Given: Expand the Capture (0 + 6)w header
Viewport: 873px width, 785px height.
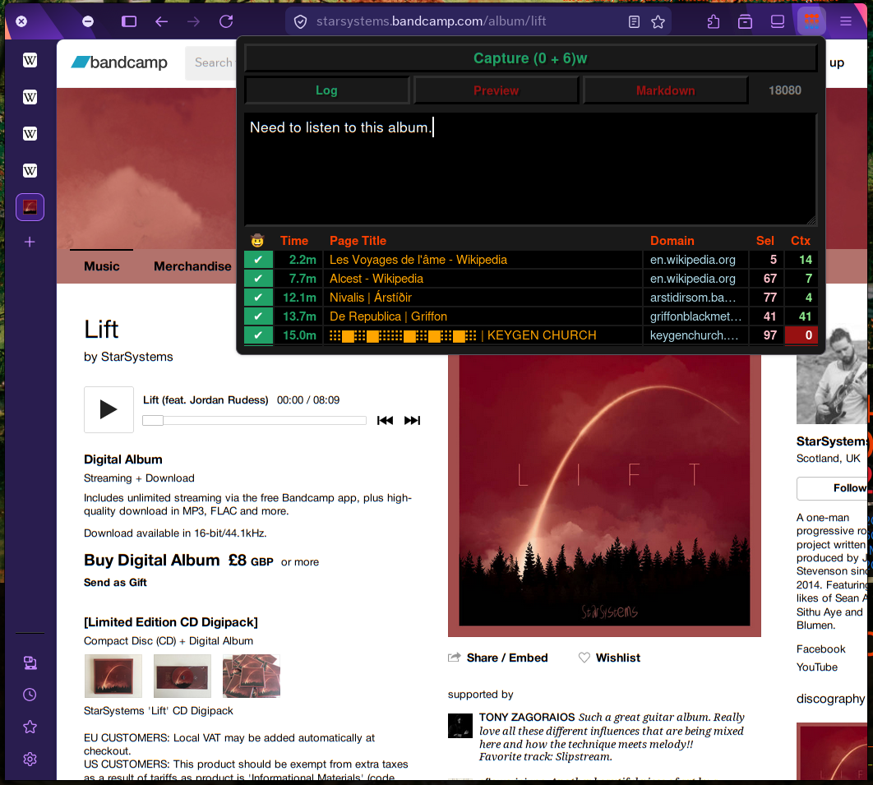Looking at the screenshot, I should click(529, 58).
